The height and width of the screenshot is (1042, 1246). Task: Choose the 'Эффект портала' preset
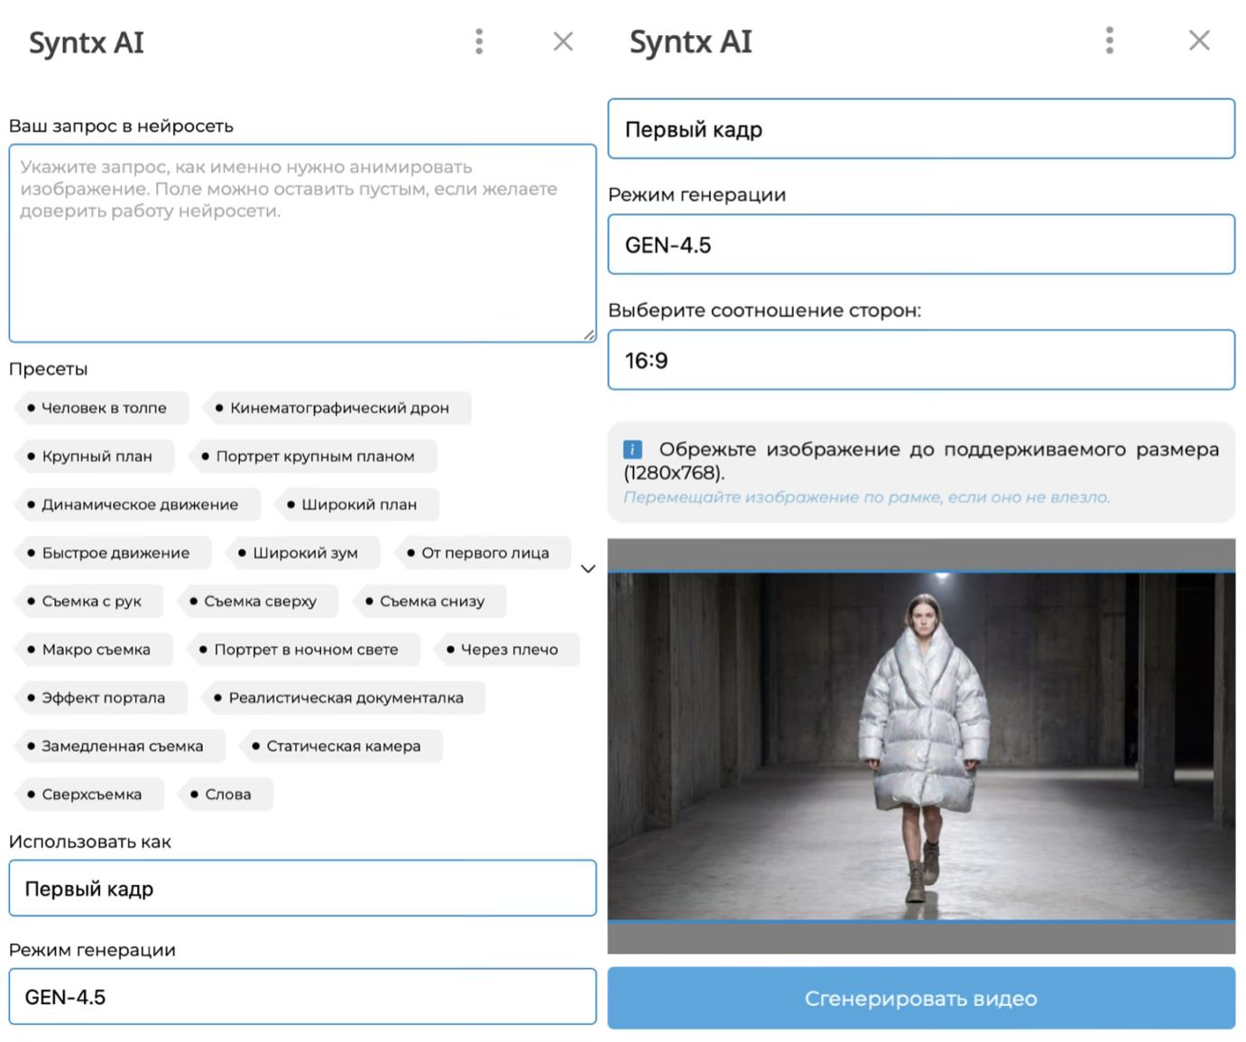(102, 698)
